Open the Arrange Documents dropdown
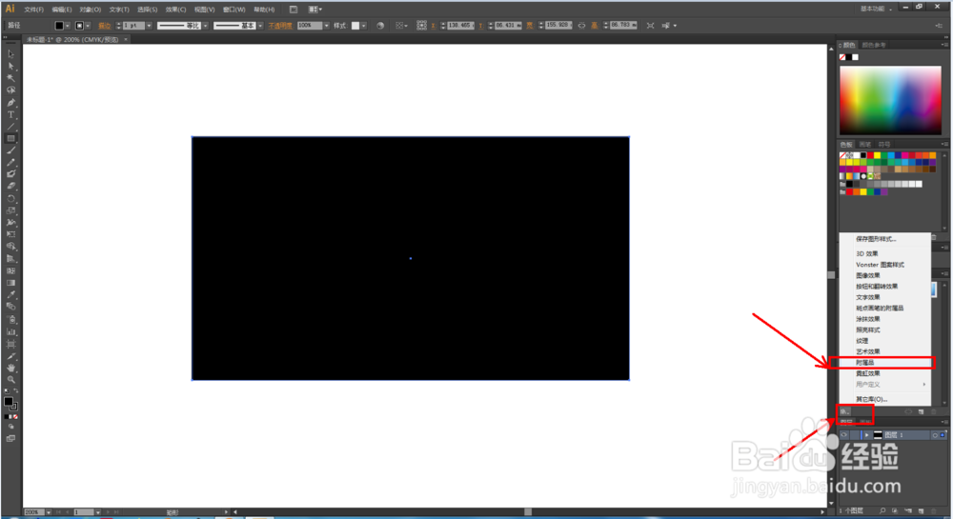The height and width of the screenshot is (519, 953). point(315,10)
